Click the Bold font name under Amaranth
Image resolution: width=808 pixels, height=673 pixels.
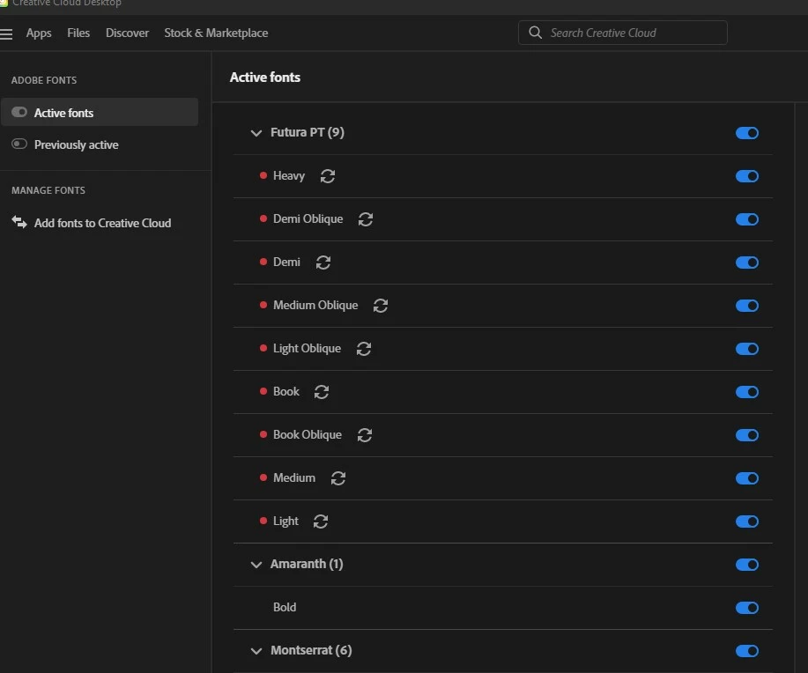pos(285,608)
